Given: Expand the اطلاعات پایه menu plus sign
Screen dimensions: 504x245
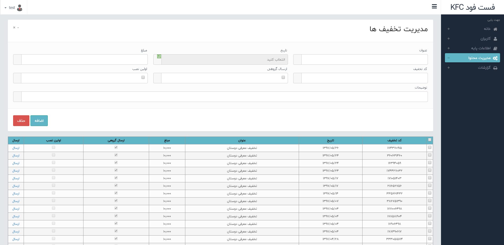Looking at the screenshot, I should click(449, 48).
